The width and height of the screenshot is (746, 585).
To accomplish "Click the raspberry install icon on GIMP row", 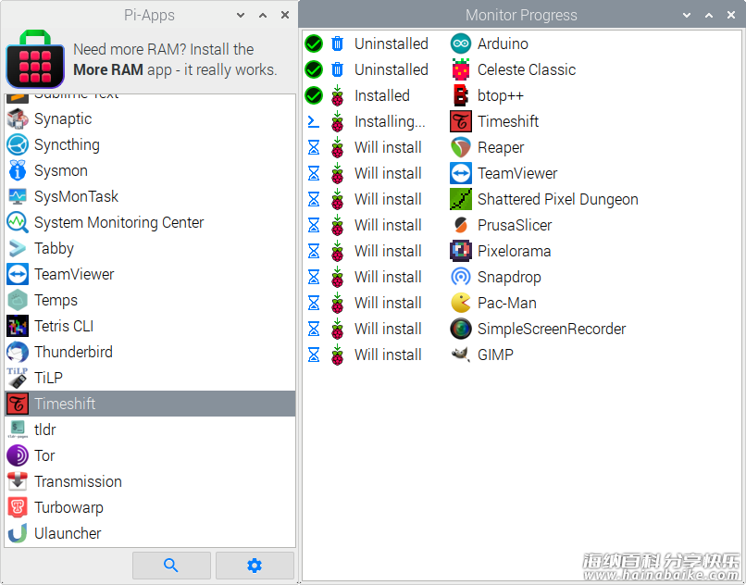I will (x=337, y=355).
